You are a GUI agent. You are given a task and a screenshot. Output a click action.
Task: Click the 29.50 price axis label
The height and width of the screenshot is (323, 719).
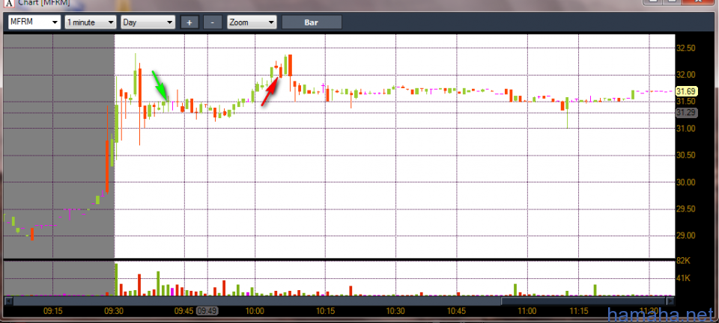pyautogui.click(x=687, y=209)
